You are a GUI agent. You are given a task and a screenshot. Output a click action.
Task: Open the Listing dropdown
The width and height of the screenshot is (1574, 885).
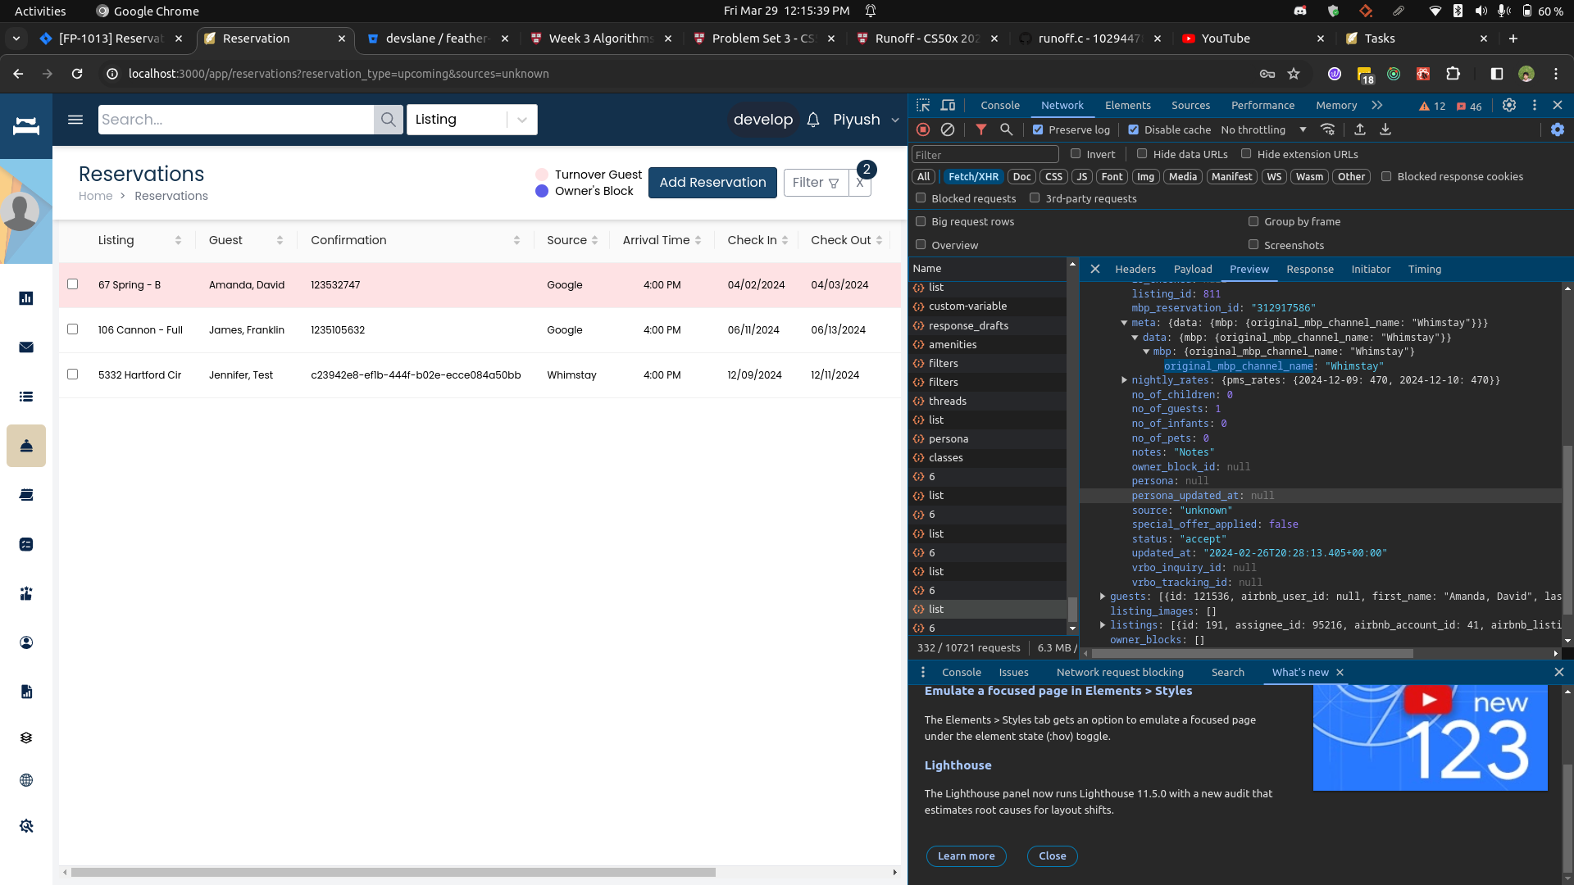pyautogui.click(x=471, y=120)
